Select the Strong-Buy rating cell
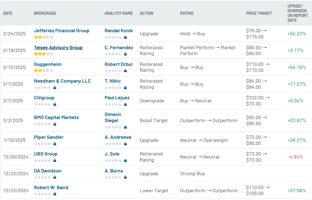The height and width of the screenshot is (200, 312). 192,174
